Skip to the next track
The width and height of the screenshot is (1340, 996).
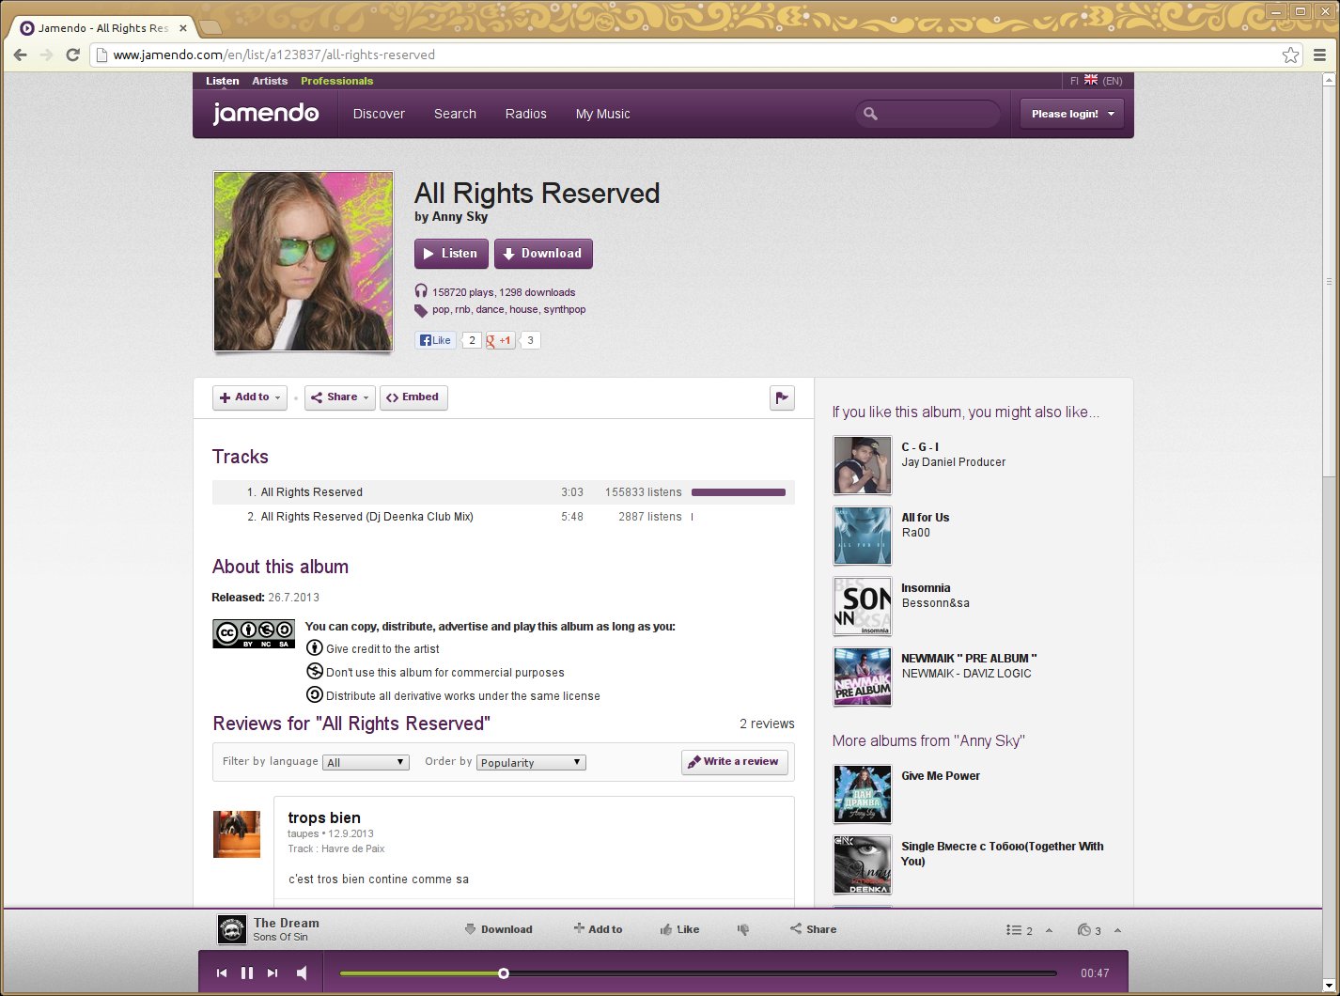pos(273,973)
